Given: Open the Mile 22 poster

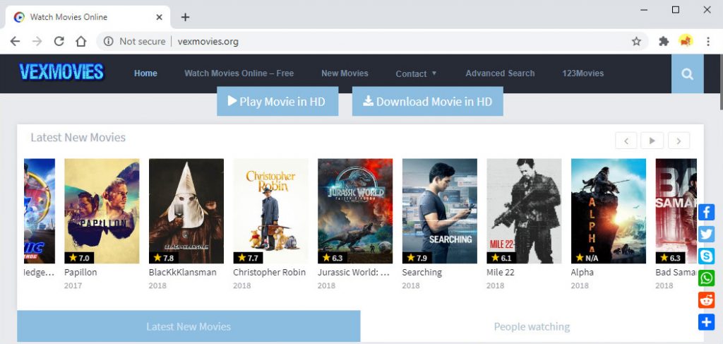Looking at the screenshot, I should (x=525, y=211).
